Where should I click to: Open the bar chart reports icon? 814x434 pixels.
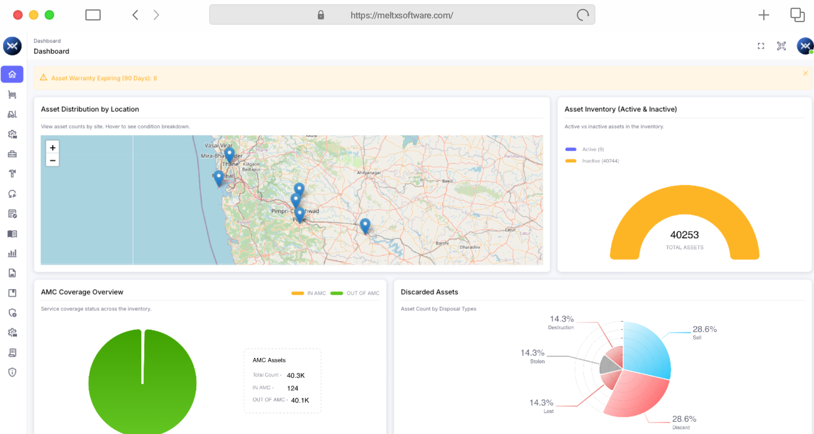(x=12, y=253)
